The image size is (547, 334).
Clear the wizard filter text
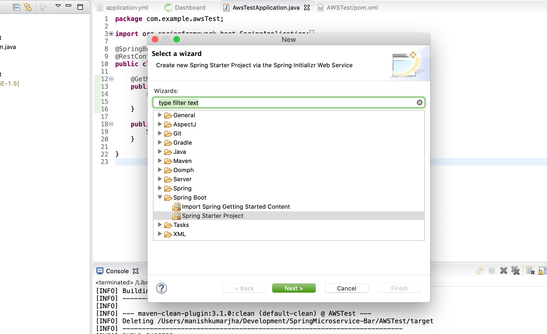419,102
